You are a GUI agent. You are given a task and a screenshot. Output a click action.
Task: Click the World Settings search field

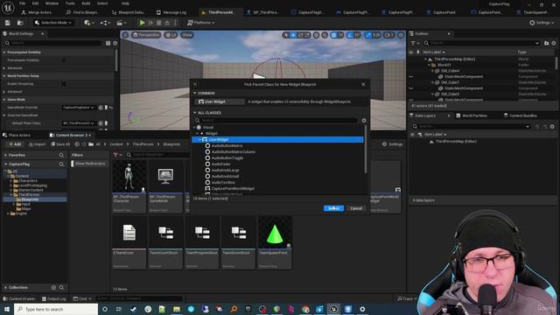(x=53, y=43)
